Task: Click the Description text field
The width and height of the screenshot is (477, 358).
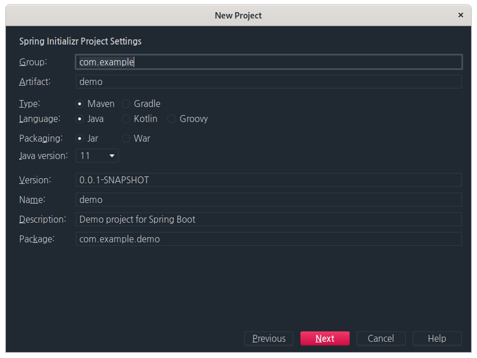Action: coord(269,219)
